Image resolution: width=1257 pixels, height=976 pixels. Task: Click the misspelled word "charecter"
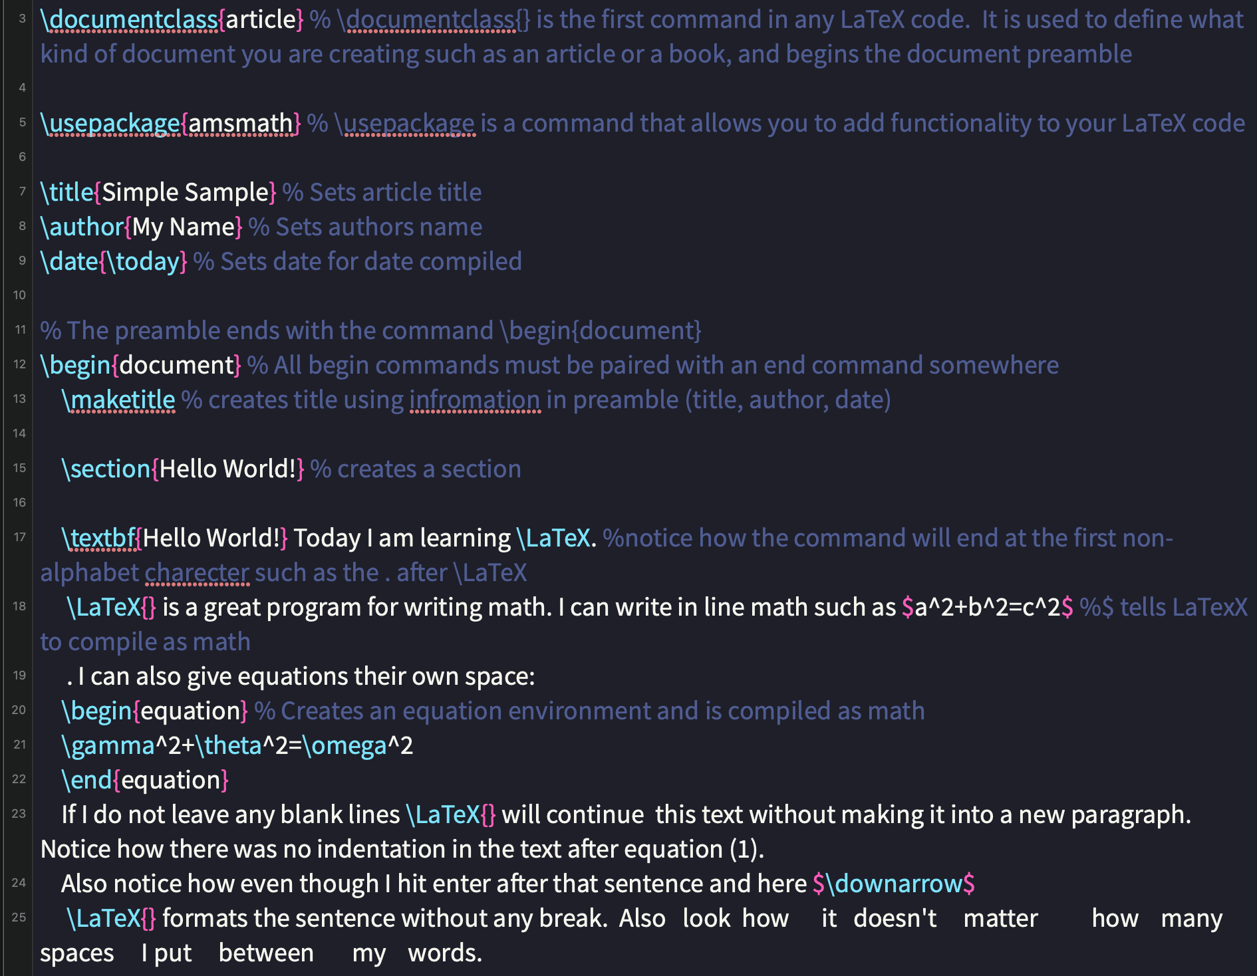tap(197, 573)
